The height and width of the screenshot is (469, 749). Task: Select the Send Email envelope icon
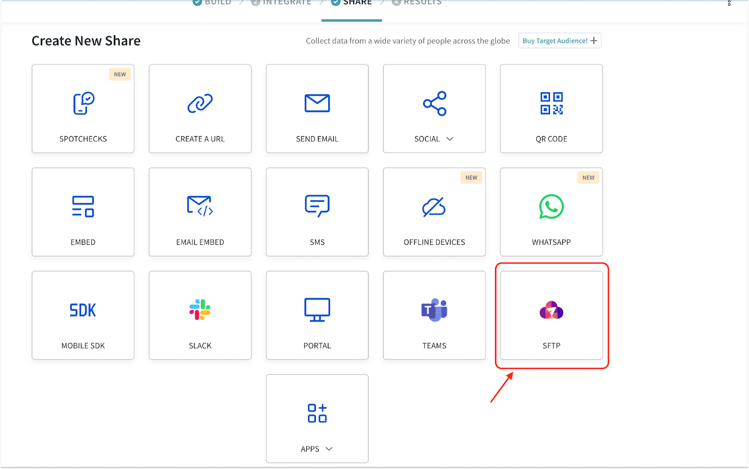point(317,103)
